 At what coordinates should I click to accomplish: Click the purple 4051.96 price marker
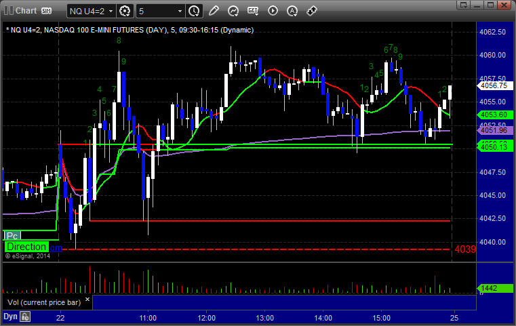click(x=494, y=130)
